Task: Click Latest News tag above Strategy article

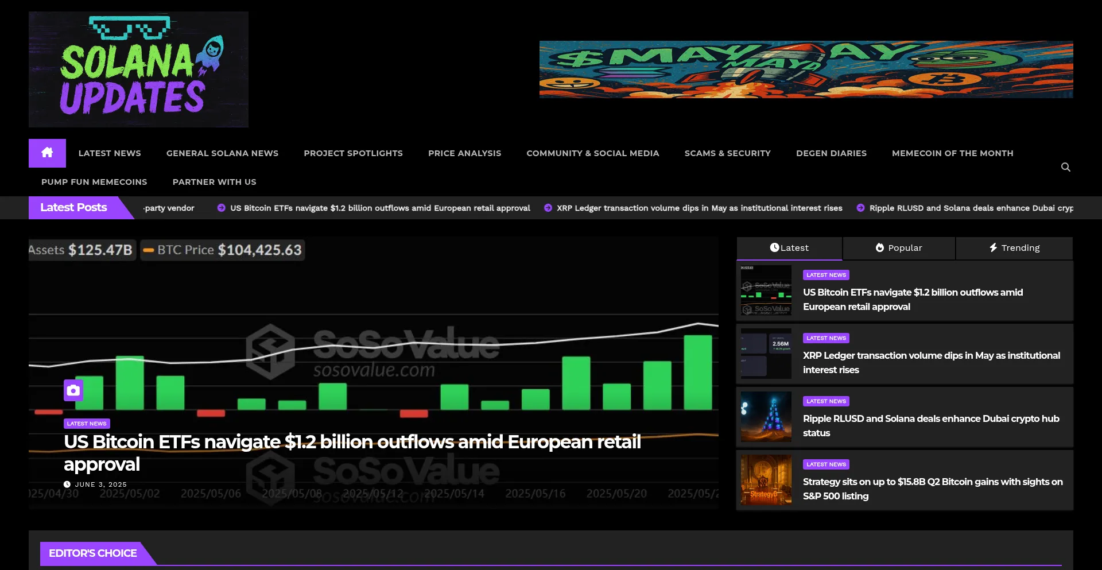Action: 826,464
